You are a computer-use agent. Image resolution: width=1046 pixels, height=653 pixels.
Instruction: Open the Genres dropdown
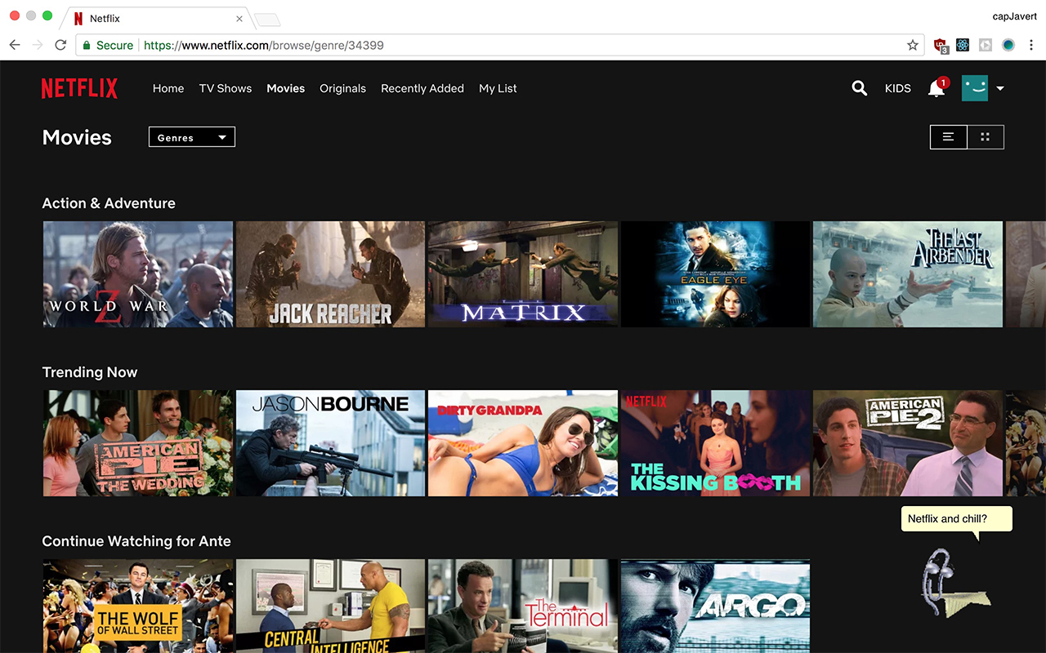(x=192, y=137)
